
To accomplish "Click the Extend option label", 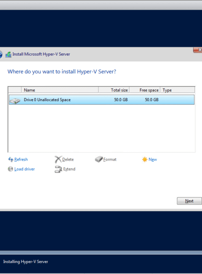I will point(69,169).
